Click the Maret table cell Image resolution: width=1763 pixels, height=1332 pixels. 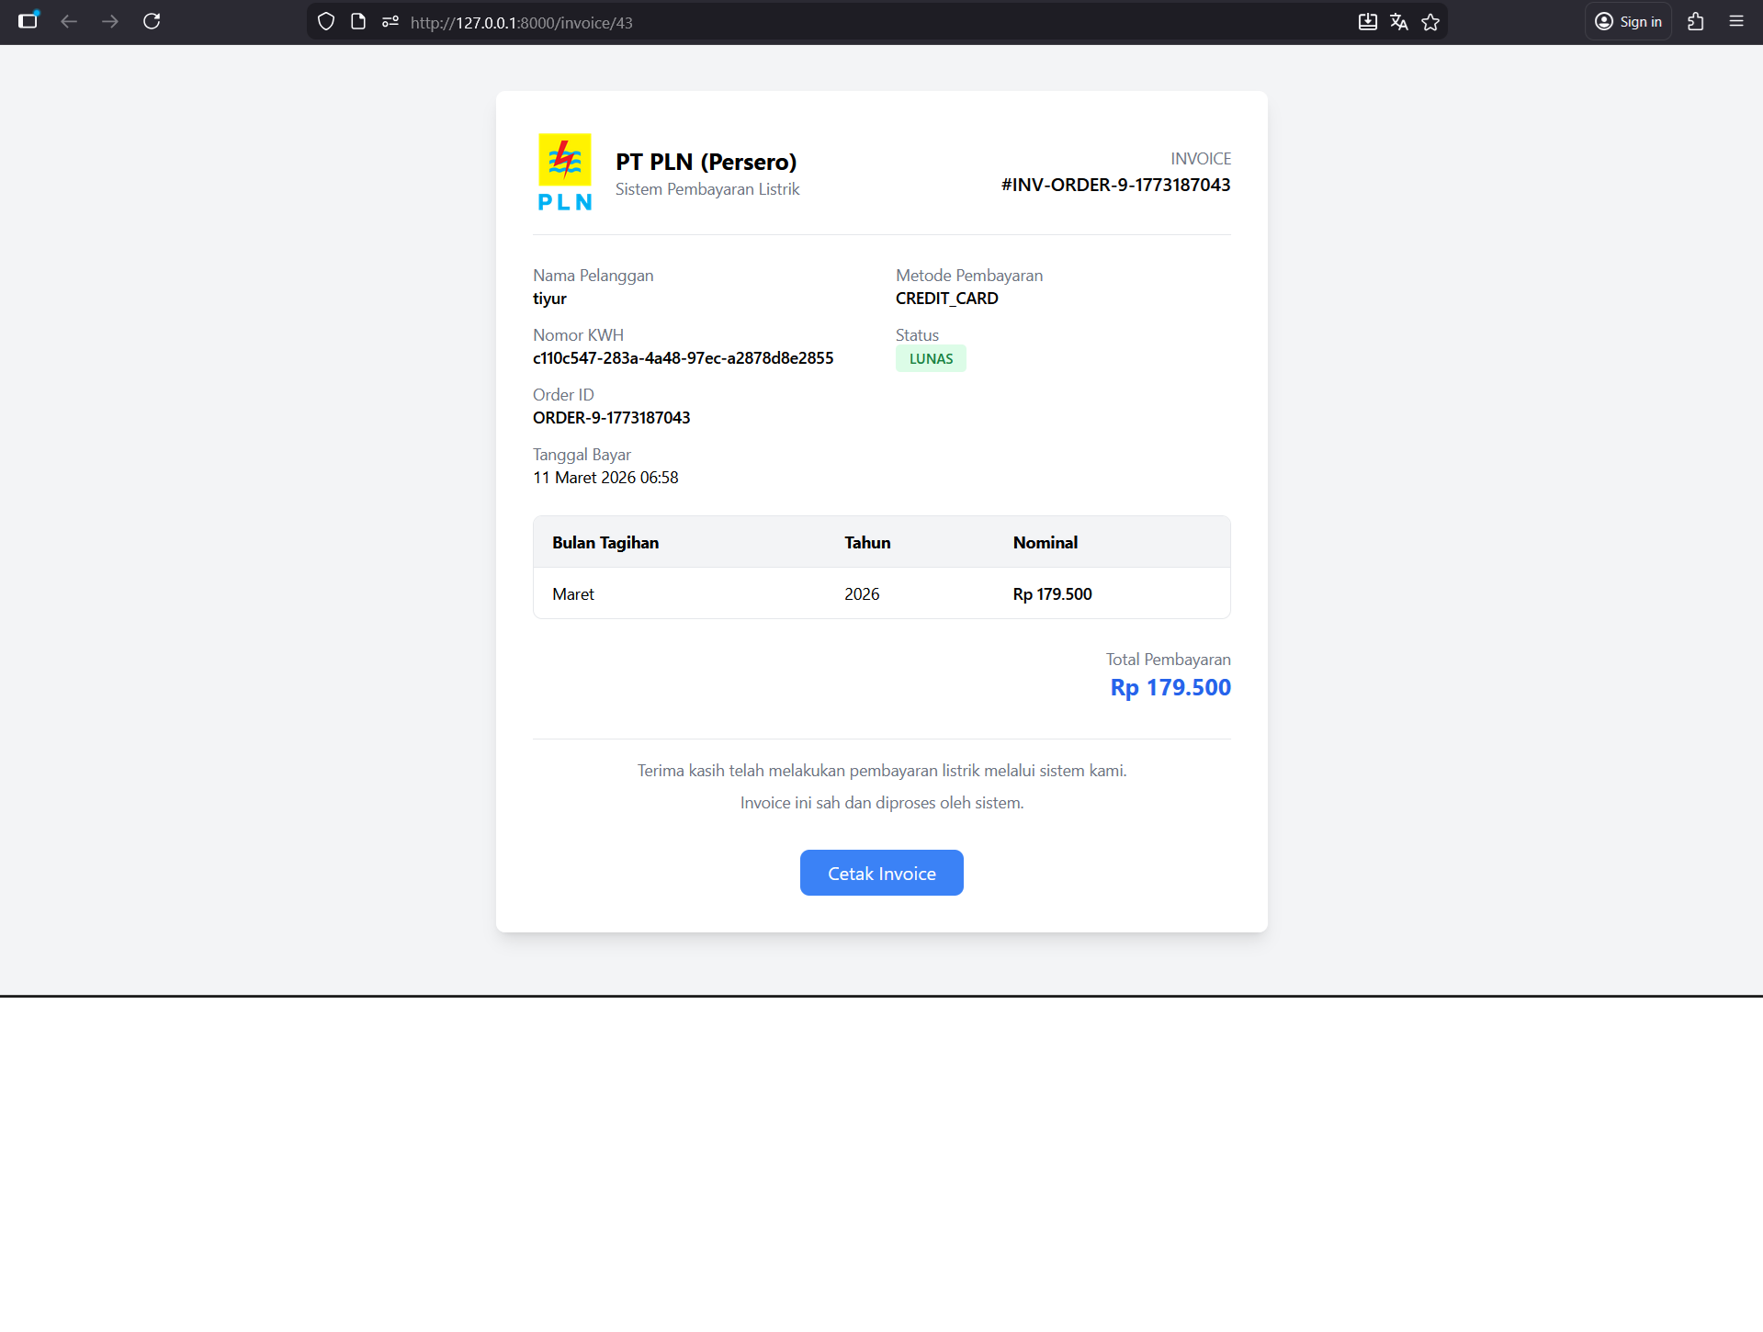573,594
